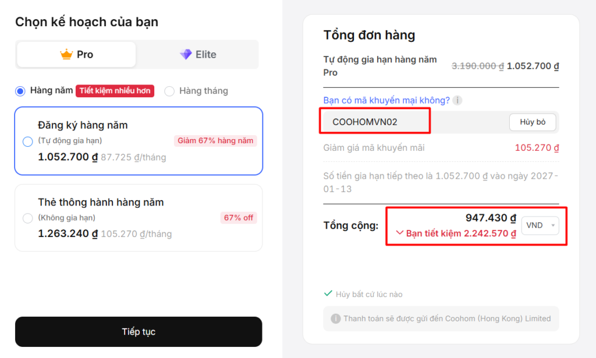Click the payment notice info icon
The width and height of the screenshot is (596, 358).
(335, 319)
